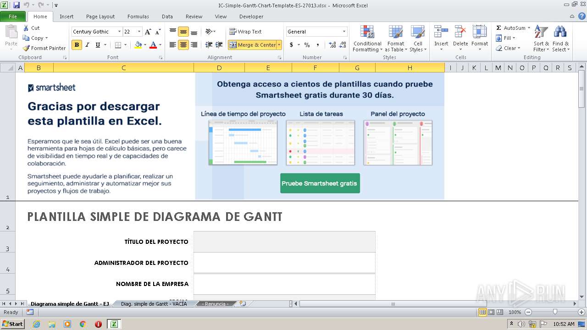Click Decrease Decimal icon

click(x=343, y=45)
